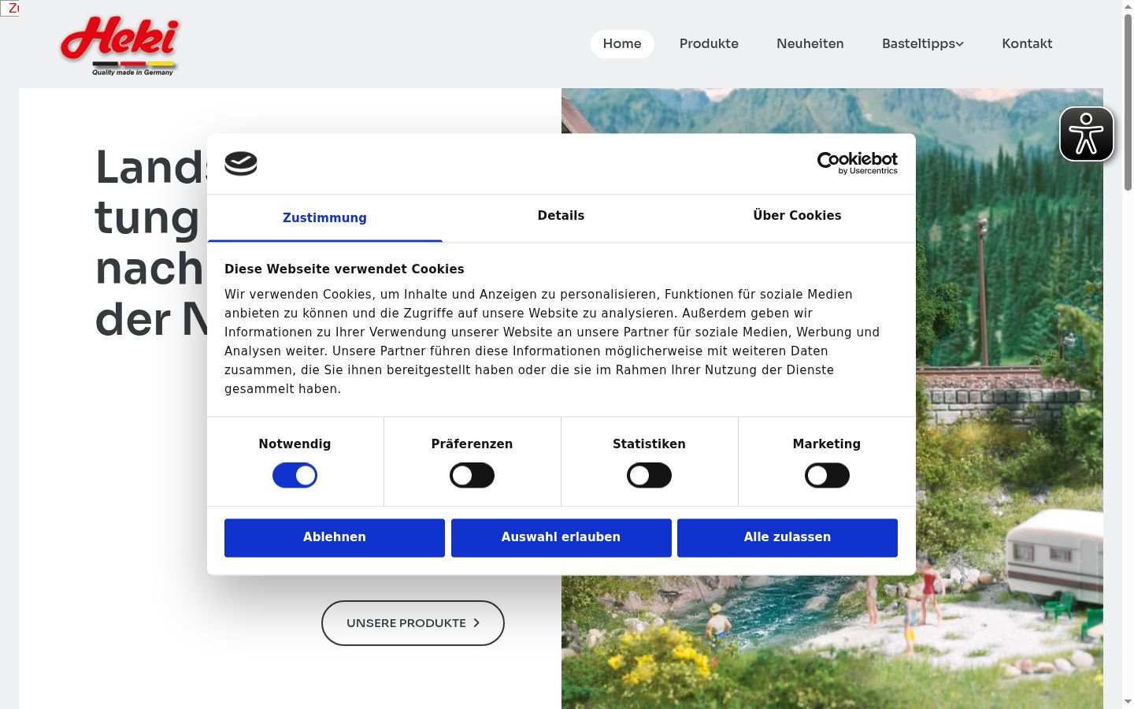This screenshot has width=1134, height=709.
Task: Click the Marketing label
Action: [827, 444]
